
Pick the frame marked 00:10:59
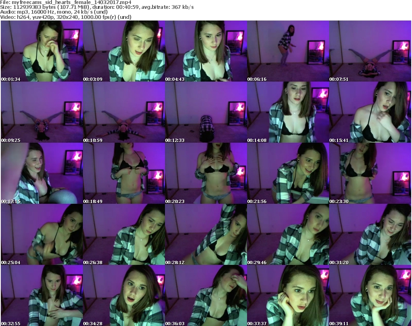pos(124,112)
